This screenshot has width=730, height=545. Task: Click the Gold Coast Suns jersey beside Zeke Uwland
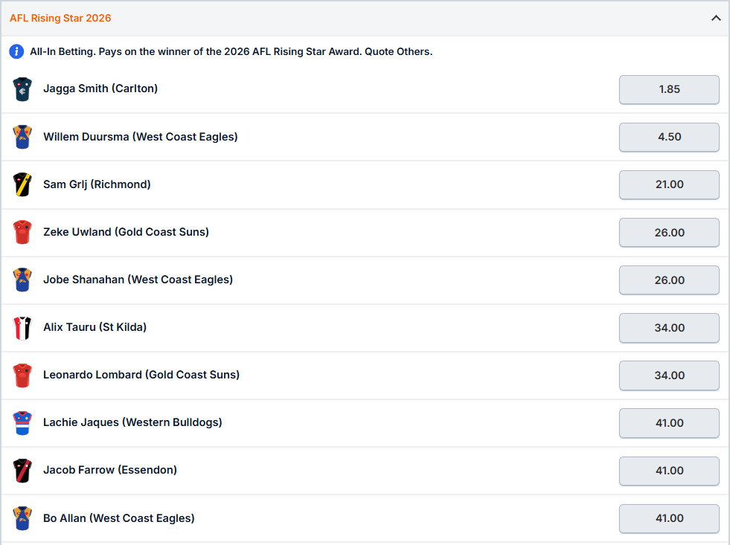(22, 232)
